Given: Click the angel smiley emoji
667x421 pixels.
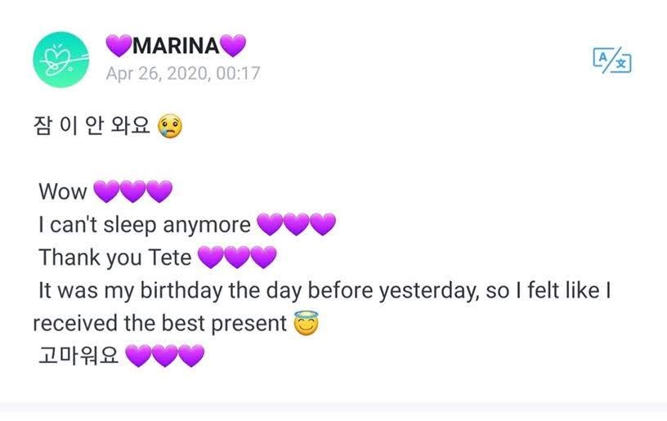Looking at the screenshot, I should pyautogui.click(x=306, y=323).
